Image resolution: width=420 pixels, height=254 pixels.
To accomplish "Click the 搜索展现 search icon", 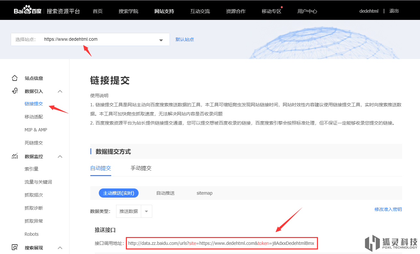I will click(15, 247).
